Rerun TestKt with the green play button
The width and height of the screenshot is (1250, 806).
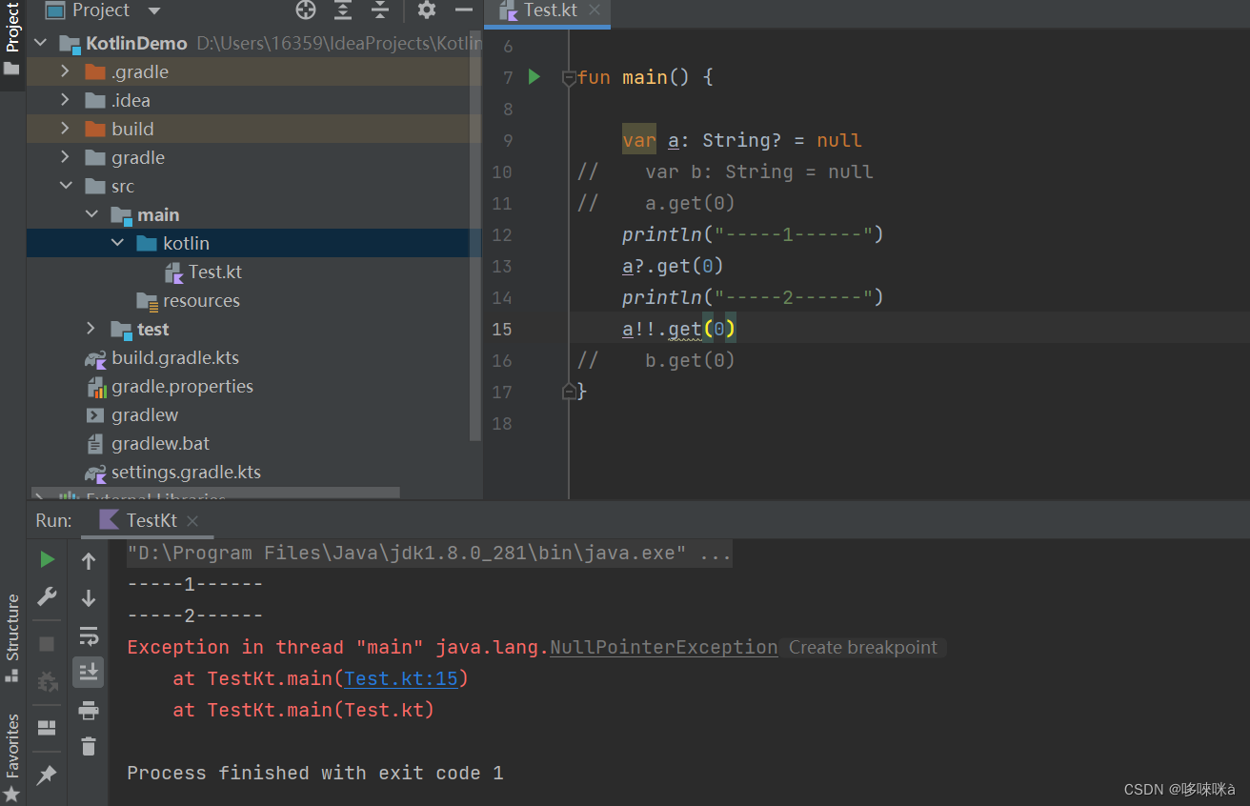[x=47, y=560]
